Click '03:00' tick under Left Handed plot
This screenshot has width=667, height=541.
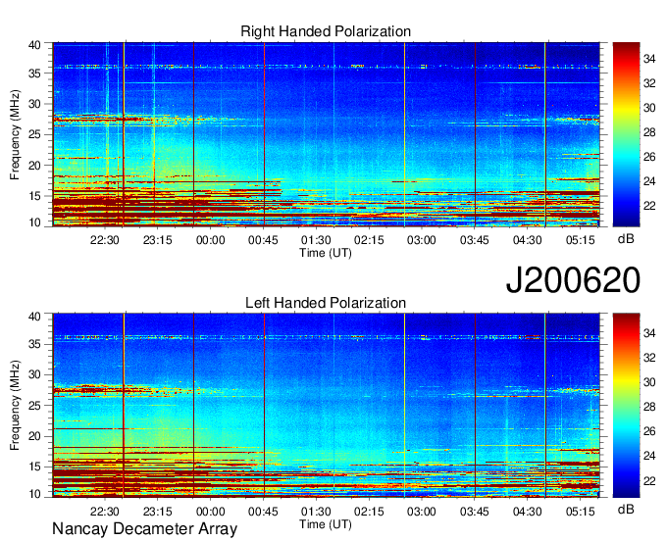click(x=422, y=512)
